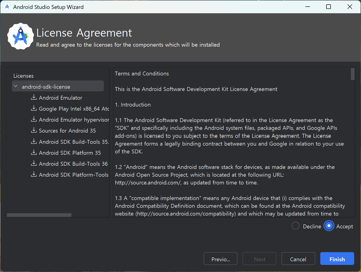Click the download icon beside Android SDK Platform 35
This screenshot has height=272, width=361.
pyautogui.click(x=34, y=152)
